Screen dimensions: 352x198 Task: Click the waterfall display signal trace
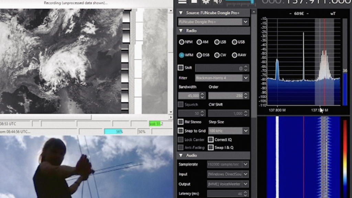pyautogui.click(x=324, y=157)
